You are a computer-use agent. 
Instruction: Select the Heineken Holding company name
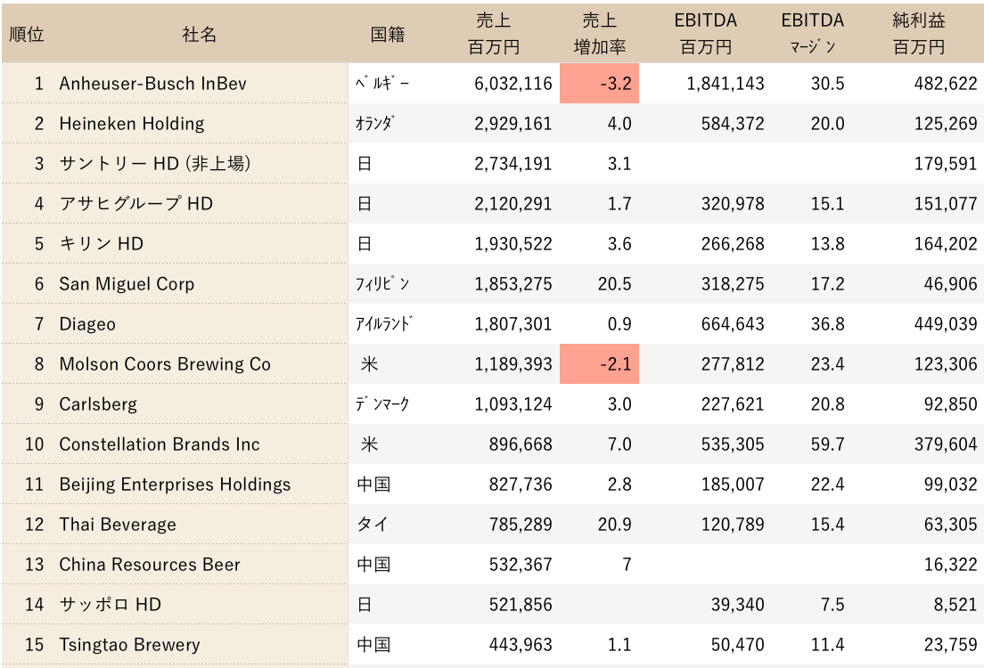pos(132,124)
